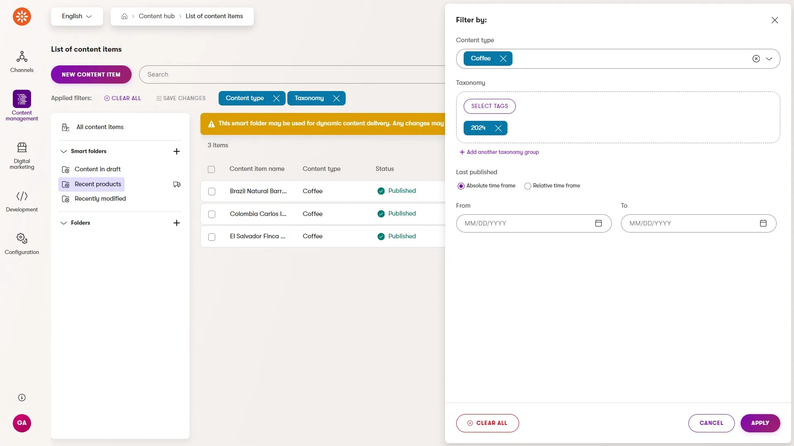Add a new smart folder with plus
The image size is (794, 446).
[x=176, y=151]
